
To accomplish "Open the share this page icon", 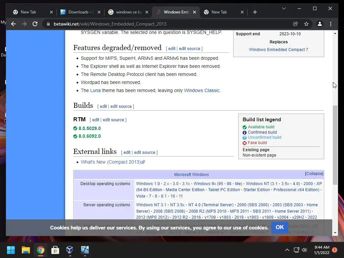I will (x=296, y=24).
